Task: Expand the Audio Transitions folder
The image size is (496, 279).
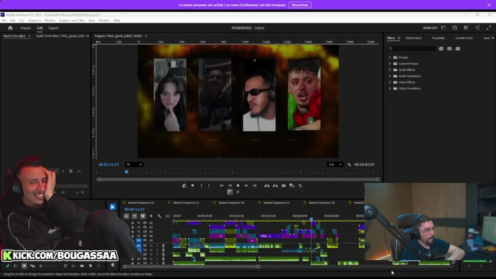Action: coord(390,76)
